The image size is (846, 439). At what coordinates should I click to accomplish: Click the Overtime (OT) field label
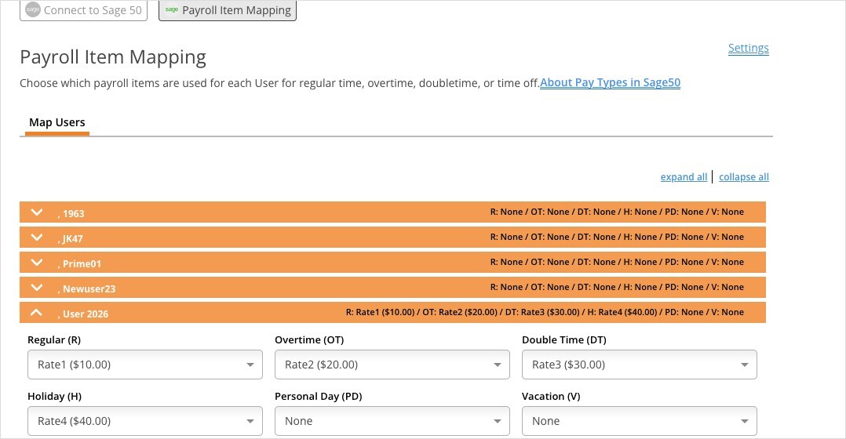coord(309,340)
